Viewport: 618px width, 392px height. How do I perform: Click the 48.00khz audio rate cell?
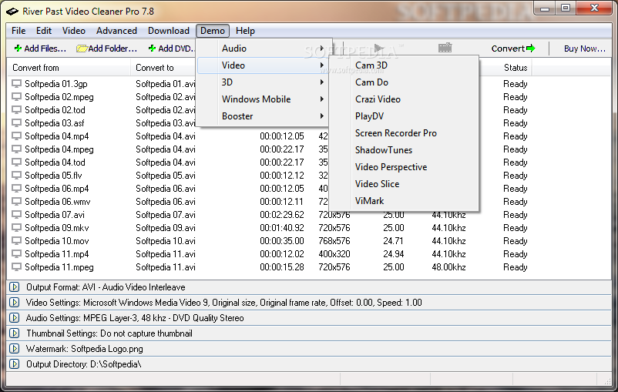pyautogui.click(x=448, y=267)
